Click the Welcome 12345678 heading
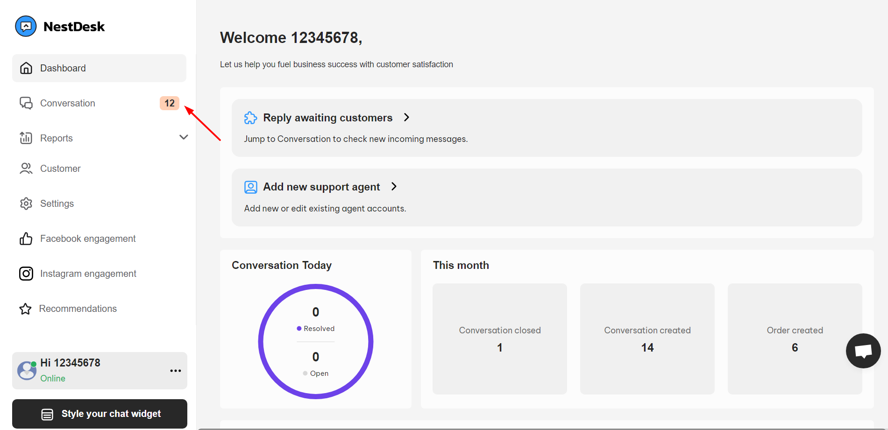This screenshot has height=430, width=888. pos(291,37)
